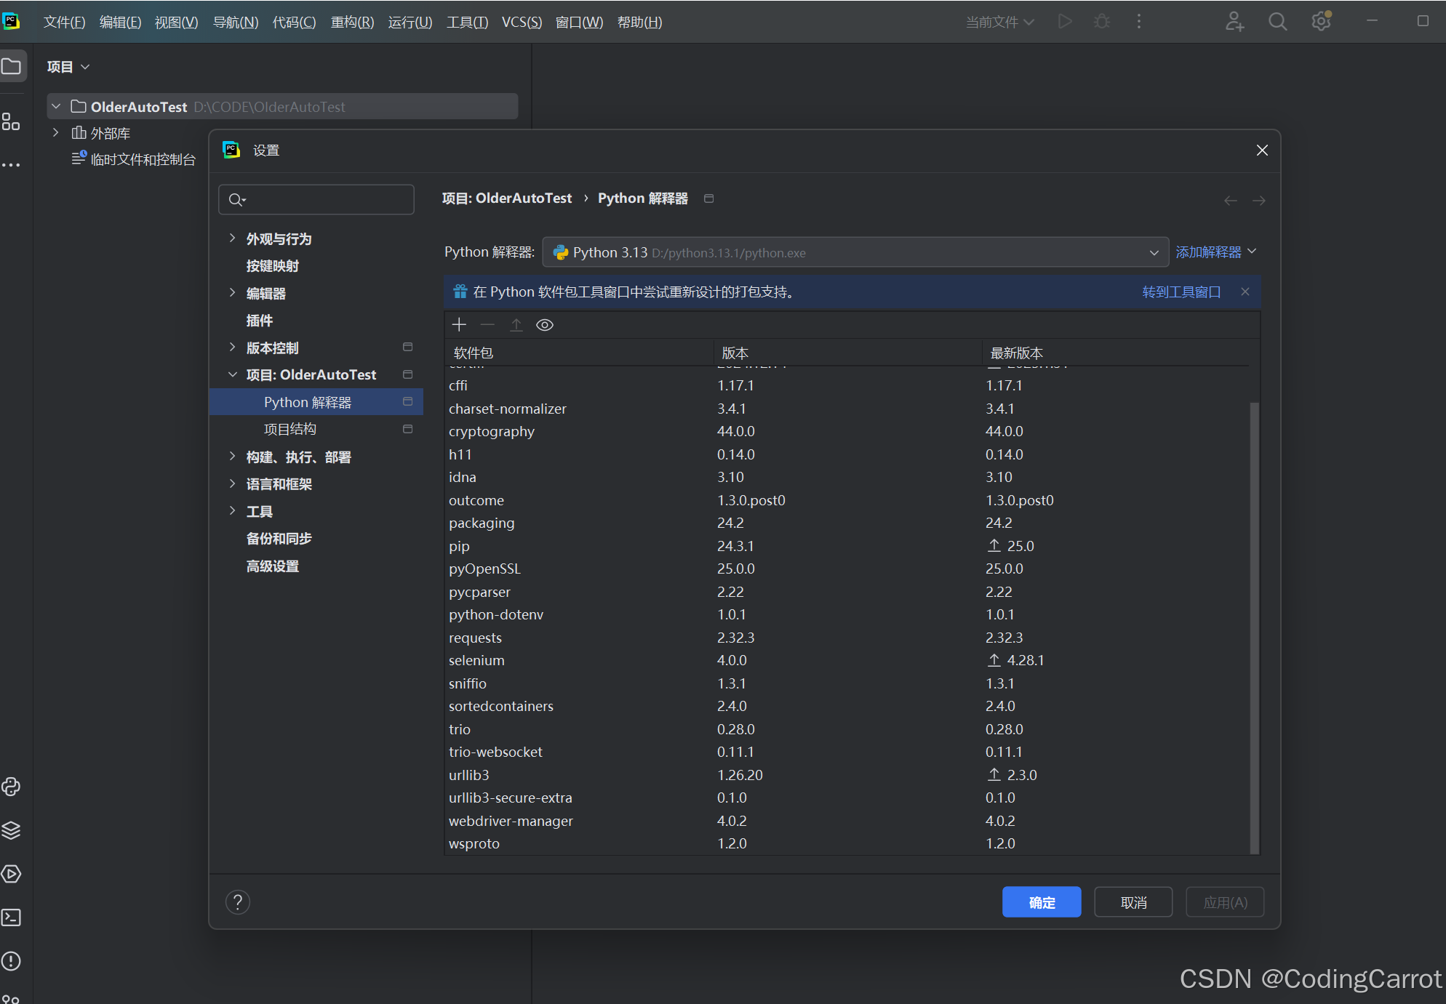The height and width of the screenshot is (1004, 1446).
Task: Click the project-level icon next to breadcrumb
Action: tap(709, 198)
